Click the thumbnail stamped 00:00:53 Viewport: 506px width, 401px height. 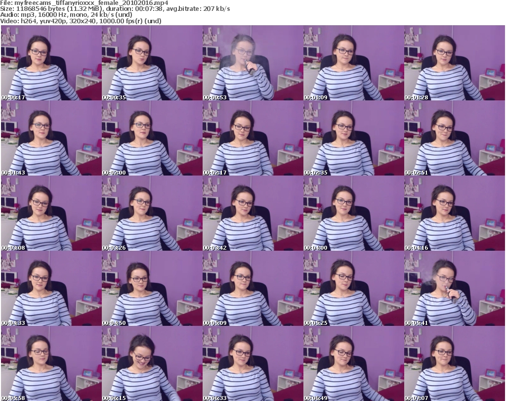tap(253, 63)
